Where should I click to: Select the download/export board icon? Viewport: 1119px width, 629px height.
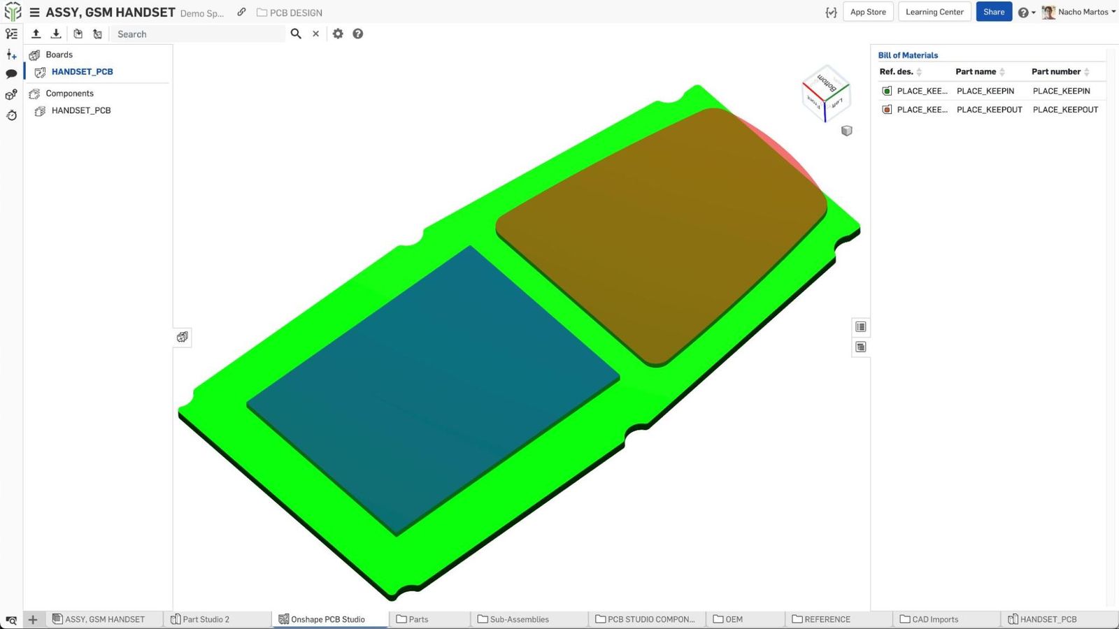point(56,34)
